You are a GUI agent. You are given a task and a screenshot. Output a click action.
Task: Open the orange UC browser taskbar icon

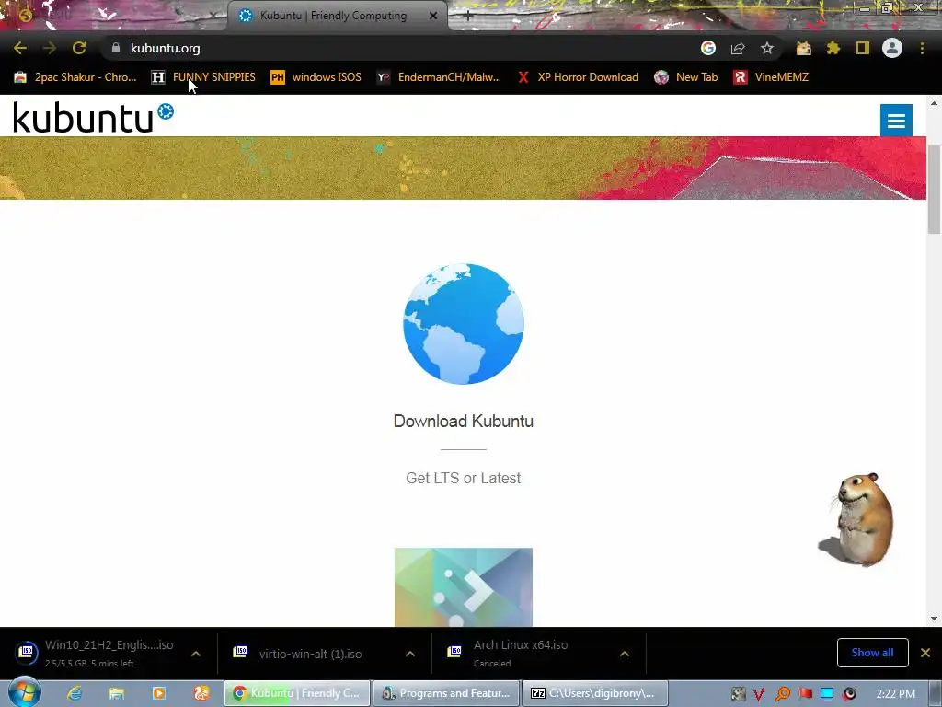point(201,693)
